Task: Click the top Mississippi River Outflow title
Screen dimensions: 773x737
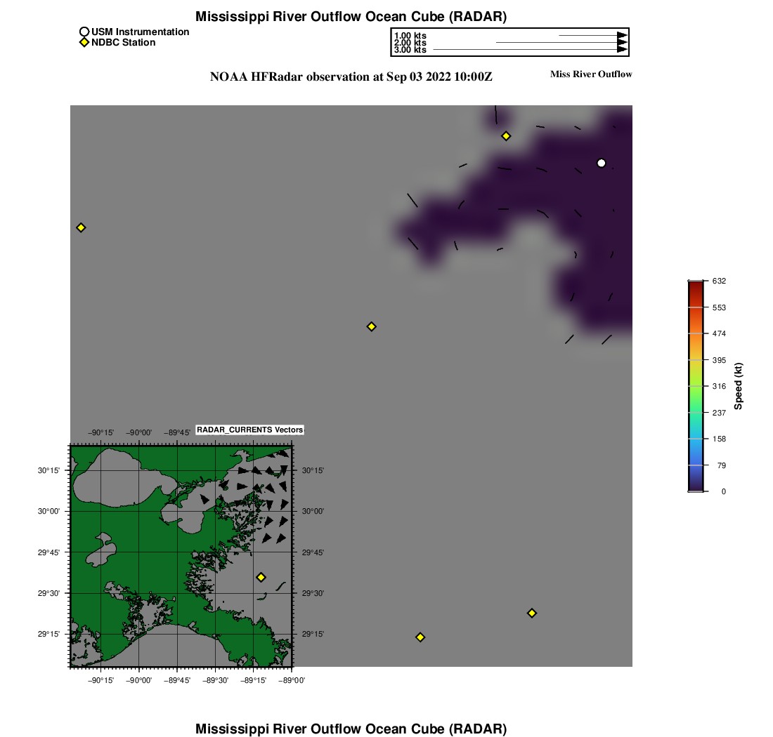Action: 351,16
